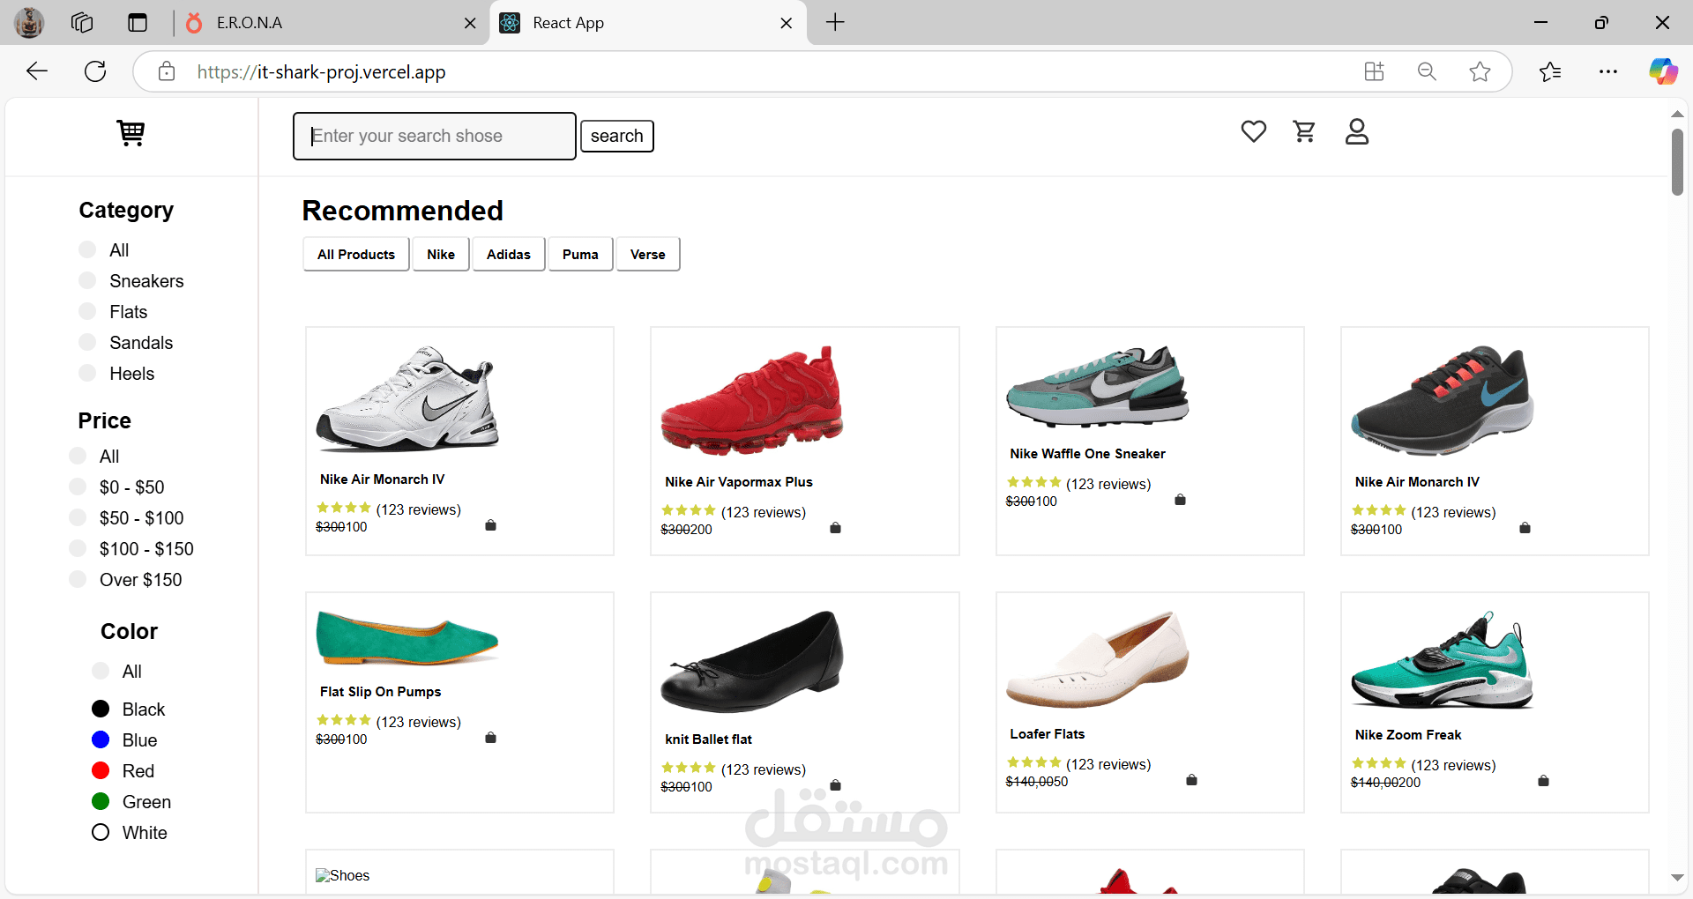Screen dimensions: 1693x899
Task: Add white Nike Air Monarch IV to bag
Action: point(491,525)
